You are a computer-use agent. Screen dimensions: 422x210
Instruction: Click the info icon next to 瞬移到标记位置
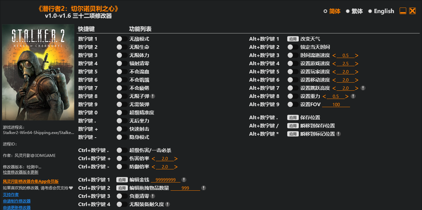pyautogui.click(x=339, y=134)
